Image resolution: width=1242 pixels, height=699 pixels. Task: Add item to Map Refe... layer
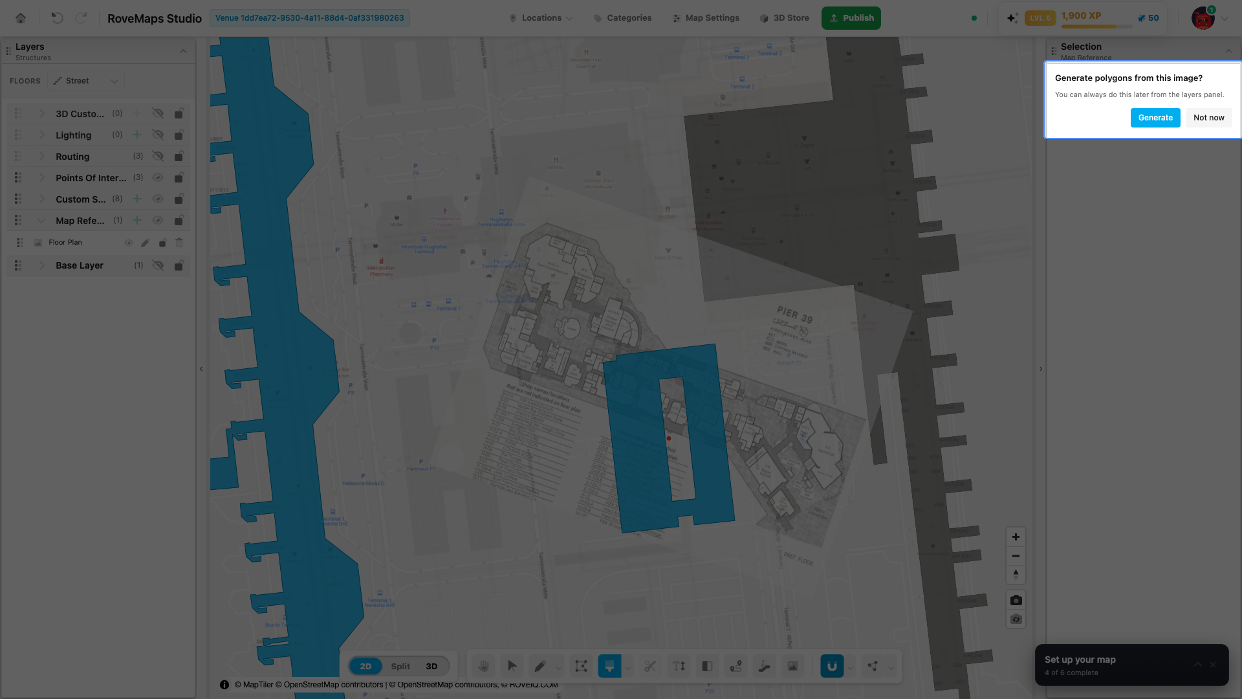point(137,220)
